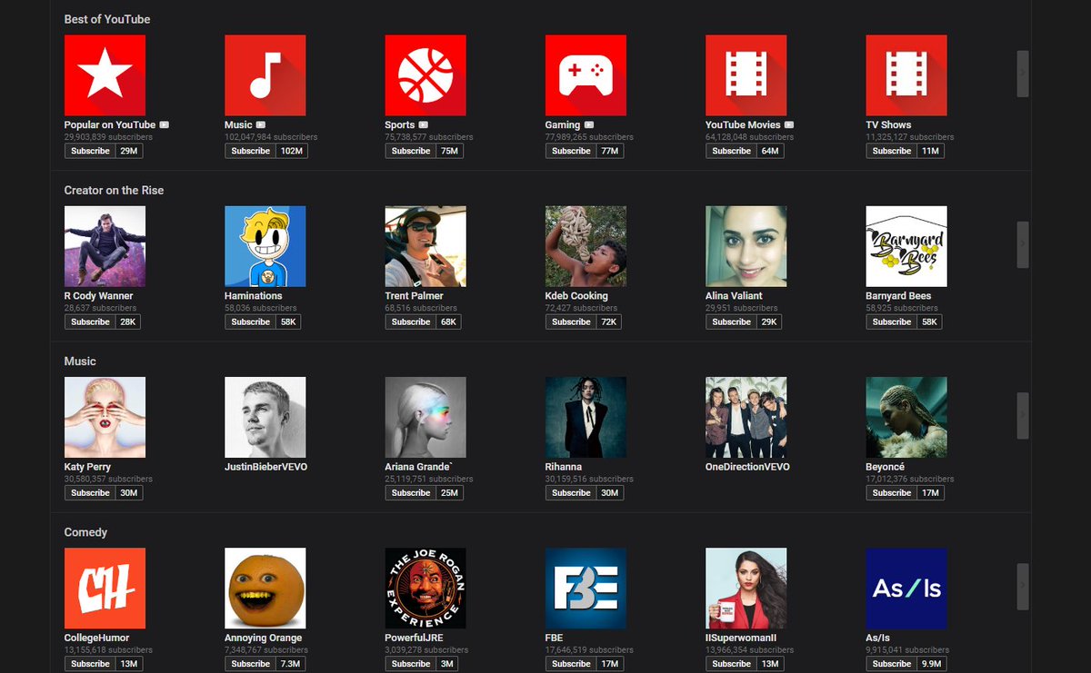Expand the Creator on the Rise row with the right arrow
This screenshot has height=673, width=1091.
coord(1023,244)
